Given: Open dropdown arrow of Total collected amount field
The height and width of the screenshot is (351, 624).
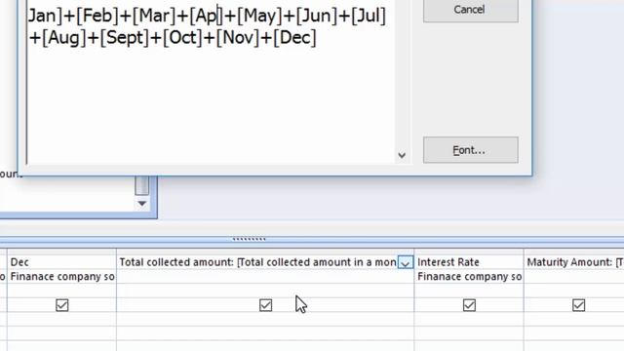Looking at the screenshot, I should tap(406, 262).
